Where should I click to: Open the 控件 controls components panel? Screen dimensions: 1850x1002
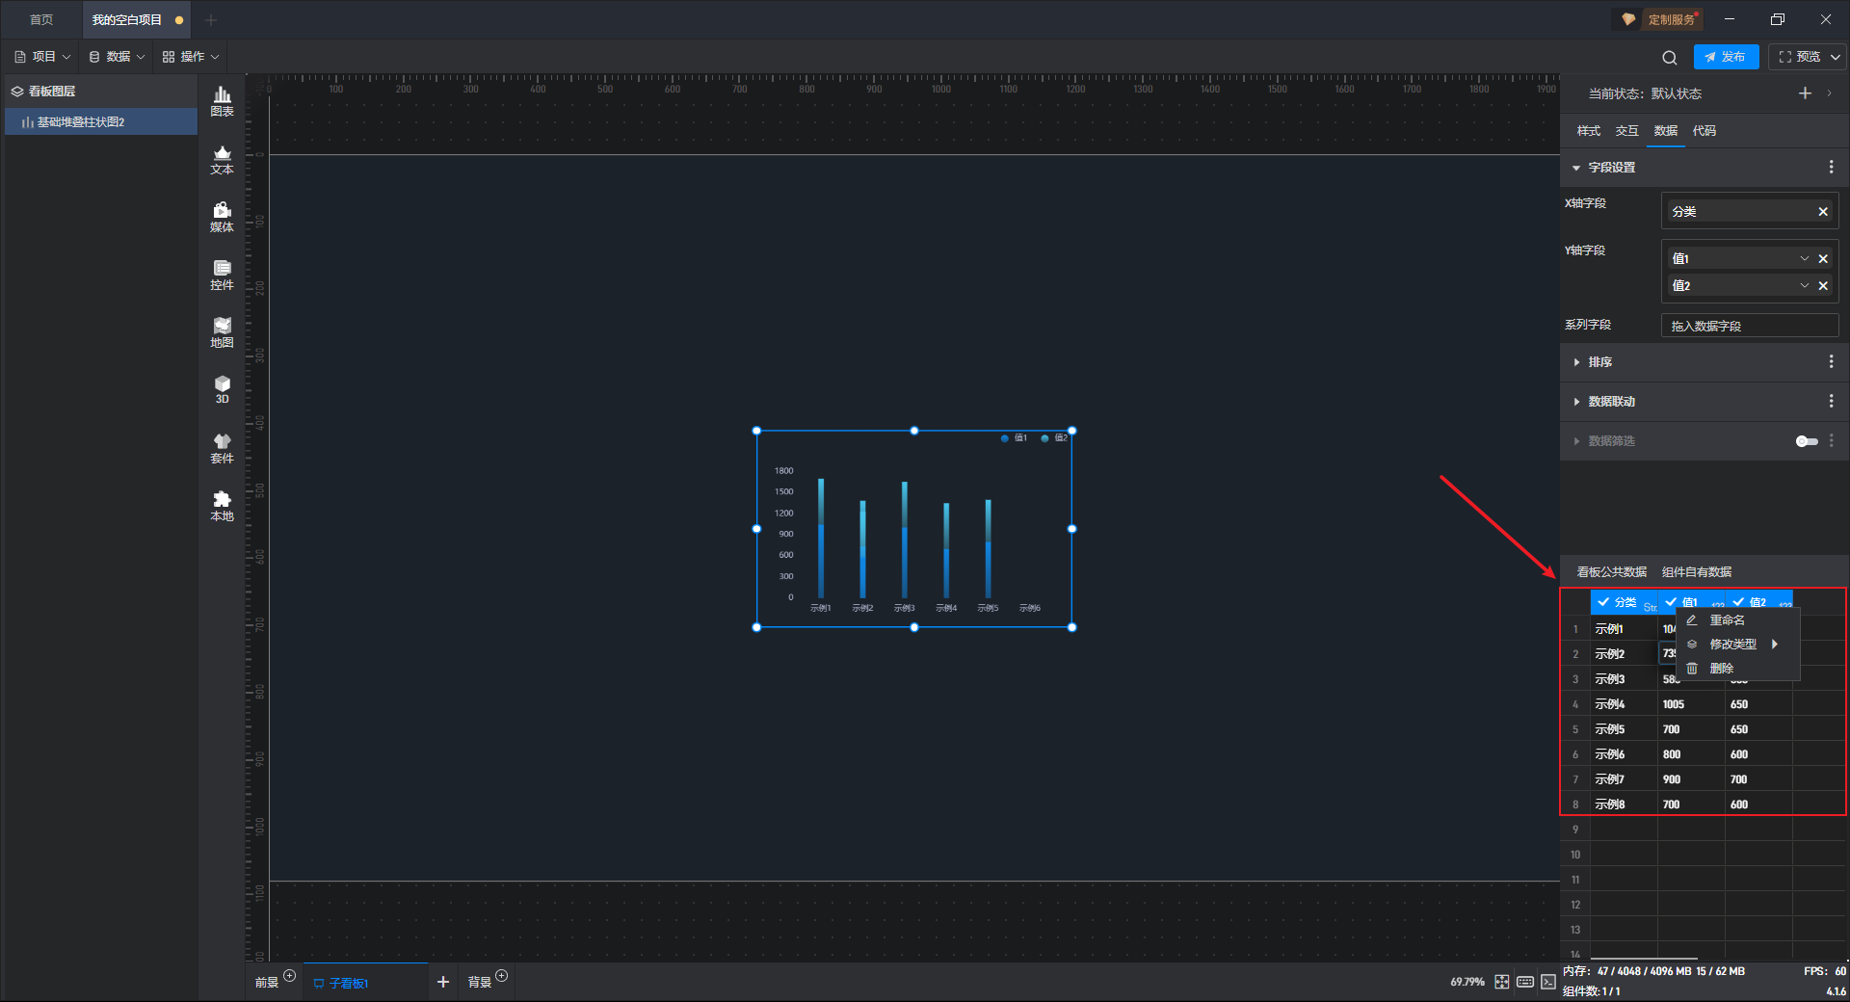click(222, 275)
